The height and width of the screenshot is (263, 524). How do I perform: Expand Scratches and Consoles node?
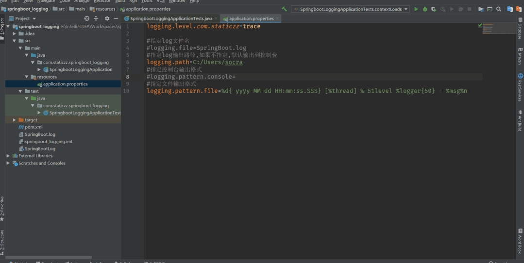pos(8,163)
